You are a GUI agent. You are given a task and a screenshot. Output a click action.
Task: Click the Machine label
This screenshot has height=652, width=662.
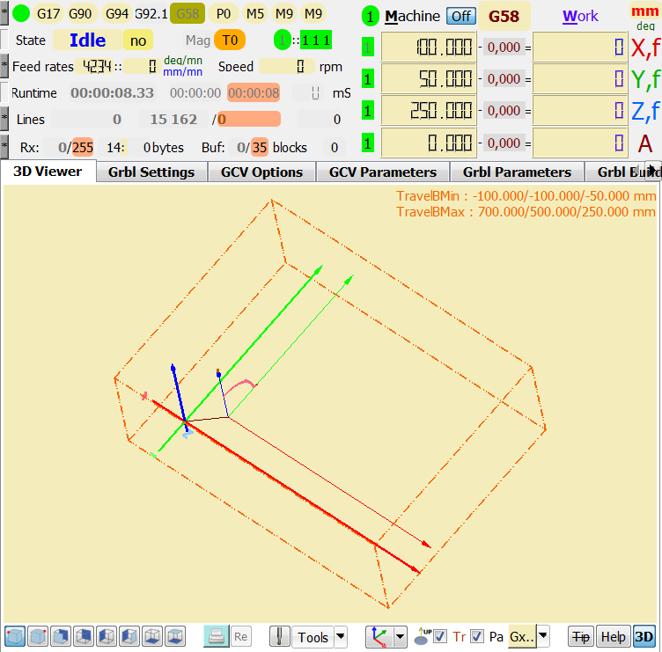413,16
